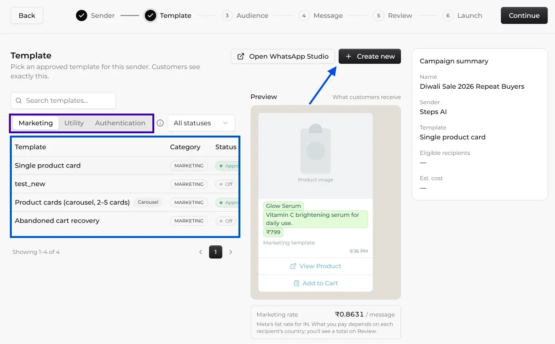Click the ₹799 price tag in preview
Screen dimensions: 555x344
(x=273, y=232)
